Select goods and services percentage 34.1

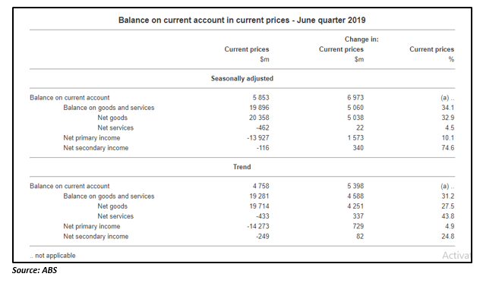tap(447, 108)
